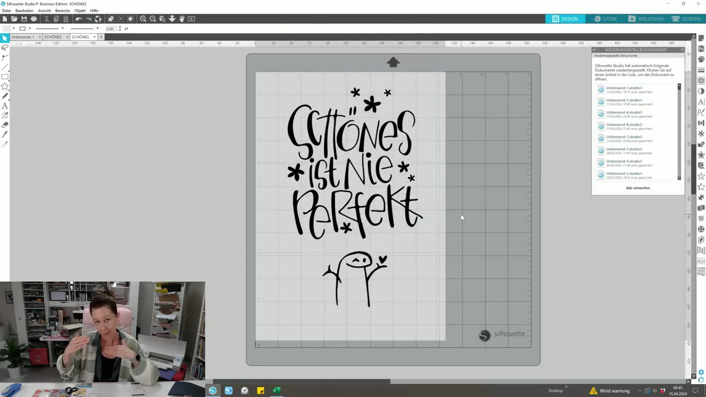706x397 pixels.
Task: Click the Print icon in the toolbar
Action: point(34,19)
